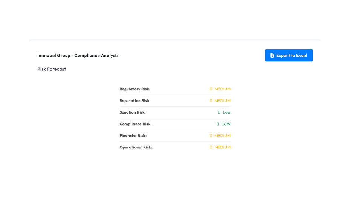356x200 pixels.
Task: Click the Excel file icon in export button
Action: tap(272, 55)
